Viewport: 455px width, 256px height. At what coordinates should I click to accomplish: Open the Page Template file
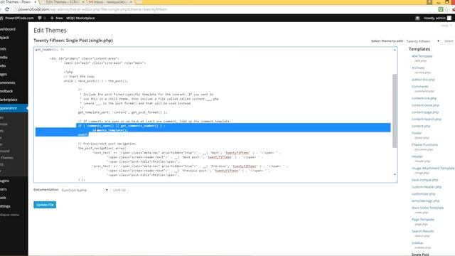coord(423,220)
